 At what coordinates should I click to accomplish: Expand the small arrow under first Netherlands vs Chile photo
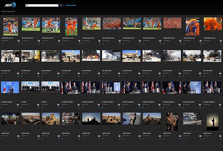pos(2,43)
